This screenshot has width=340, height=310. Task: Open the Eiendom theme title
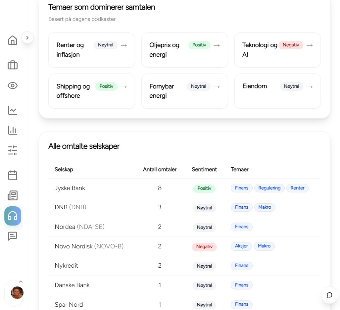tap(255, 86)
